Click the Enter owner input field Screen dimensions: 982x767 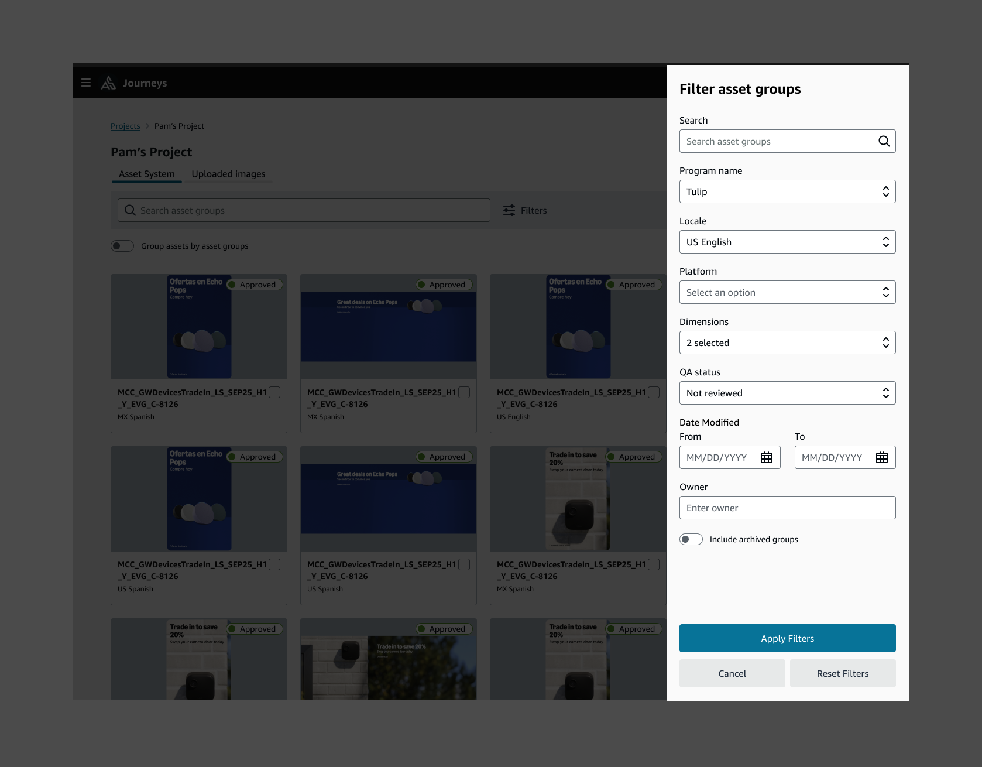(787, 508)
